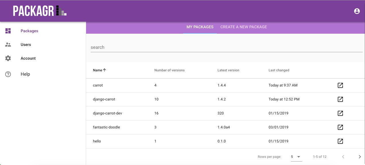This screenshot has height=165, width=365.
Task: Toggle sort order on the Name column
Action: tap(99, 70)
